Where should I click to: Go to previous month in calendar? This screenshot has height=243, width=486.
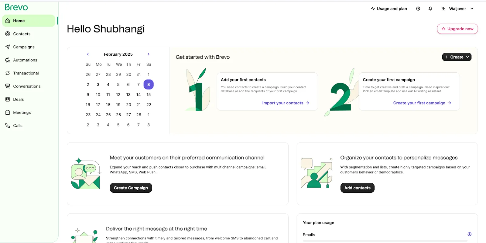point(88,54)
